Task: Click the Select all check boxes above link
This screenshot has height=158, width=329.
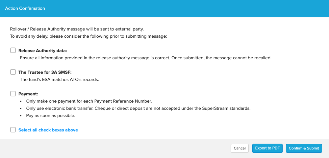Action: click(48, 130)
